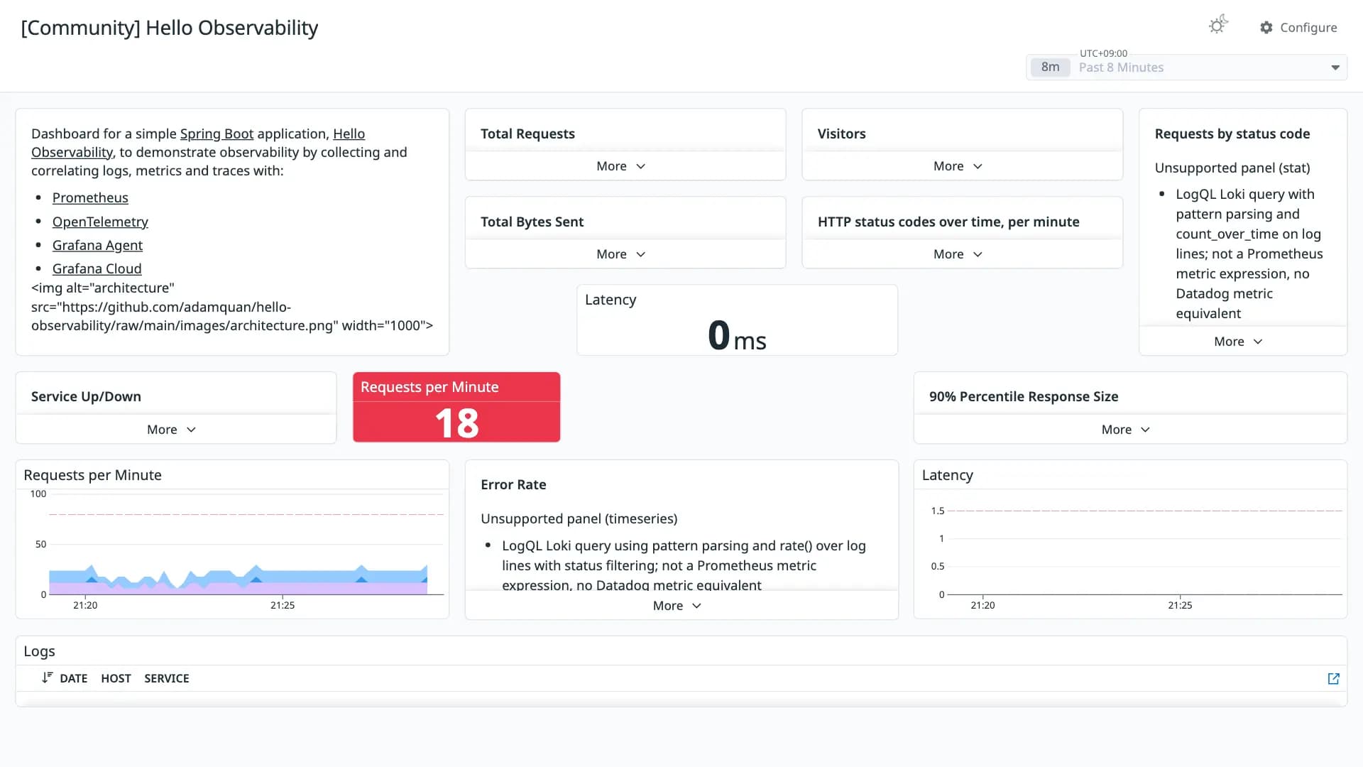Expand More under Total Bytes Sent
This screenshot has width=1363, height=767.
click(x=621, y=254)
